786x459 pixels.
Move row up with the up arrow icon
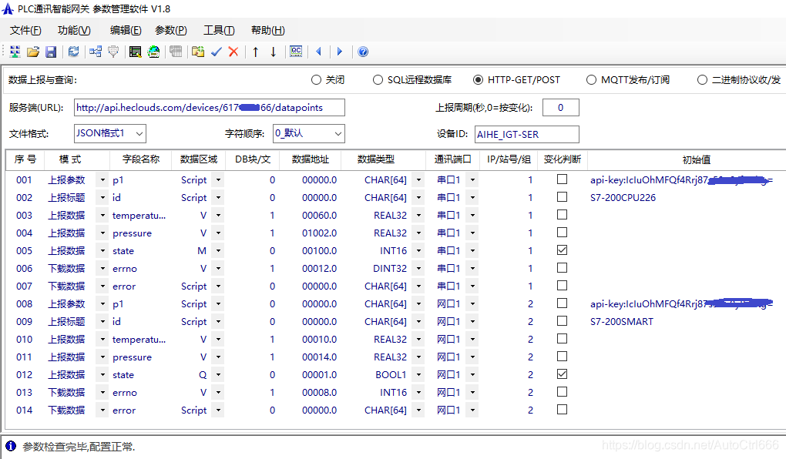pos(256,52)
